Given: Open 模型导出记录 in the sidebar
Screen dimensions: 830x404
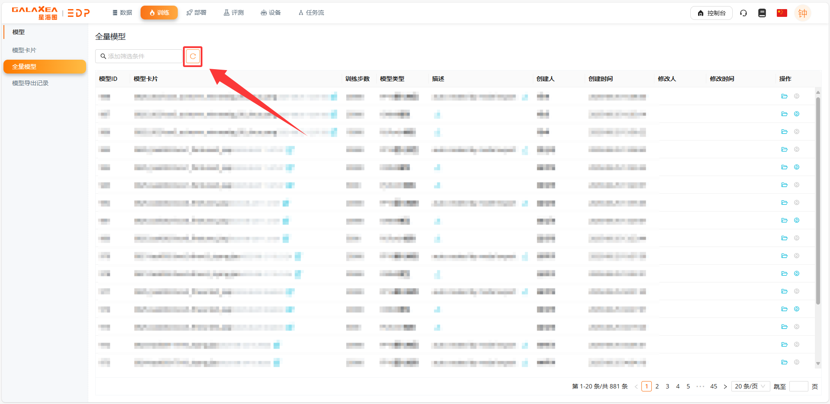Looking at the screenshot, I should 30,83.
